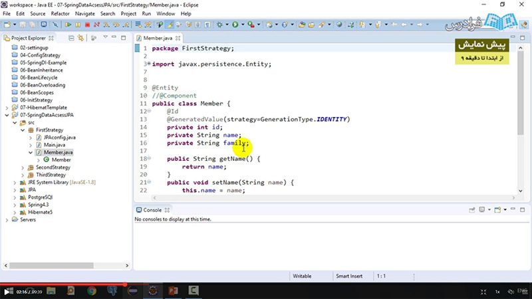This screenshot has height=299, width=532.
Task: Collapse the import fold on line 3
Action: tap(148, 64)
